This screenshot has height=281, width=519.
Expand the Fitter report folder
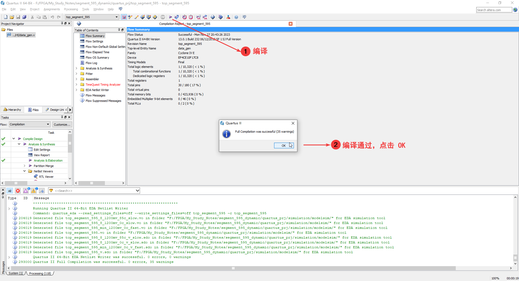point(76,74)
